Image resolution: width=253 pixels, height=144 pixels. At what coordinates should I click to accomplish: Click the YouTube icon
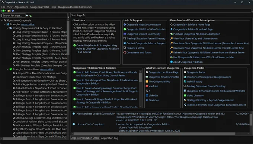(x=147, y=86)
